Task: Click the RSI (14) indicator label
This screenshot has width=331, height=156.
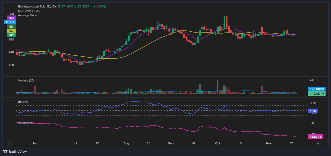Action: pos(23,102)
